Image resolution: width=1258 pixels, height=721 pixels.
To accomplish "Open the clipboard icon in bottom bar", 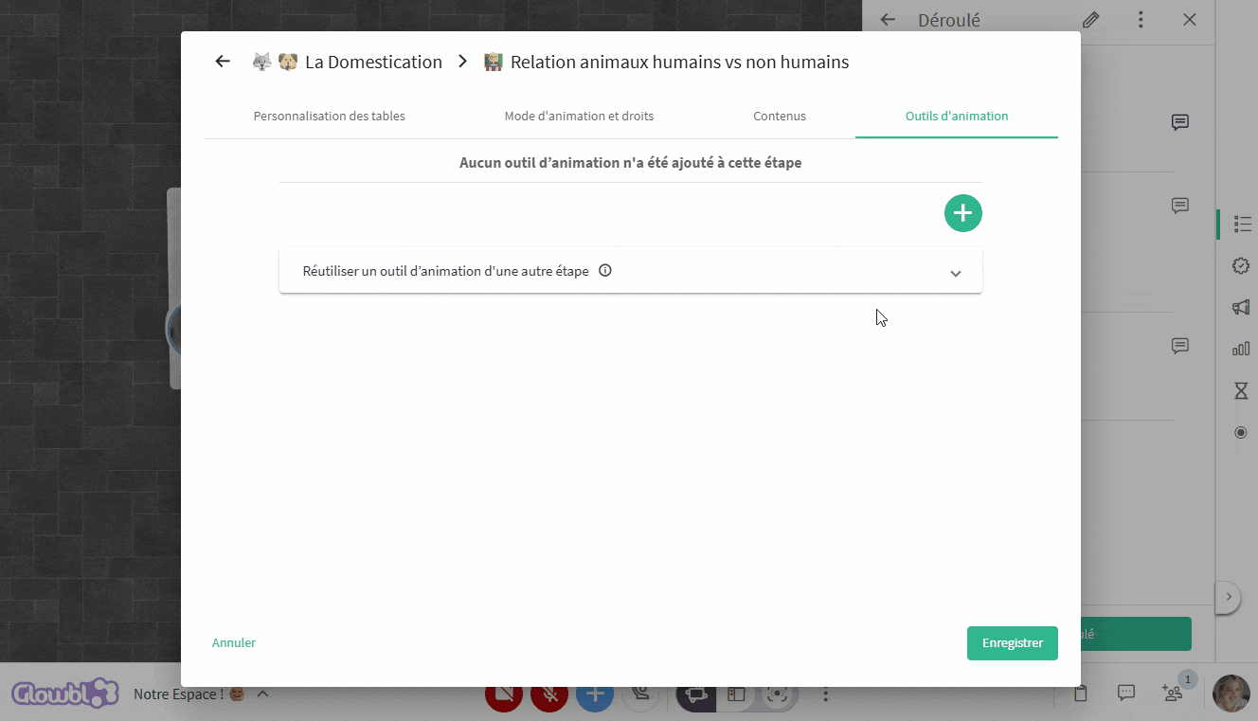I will pos(1080,694).
